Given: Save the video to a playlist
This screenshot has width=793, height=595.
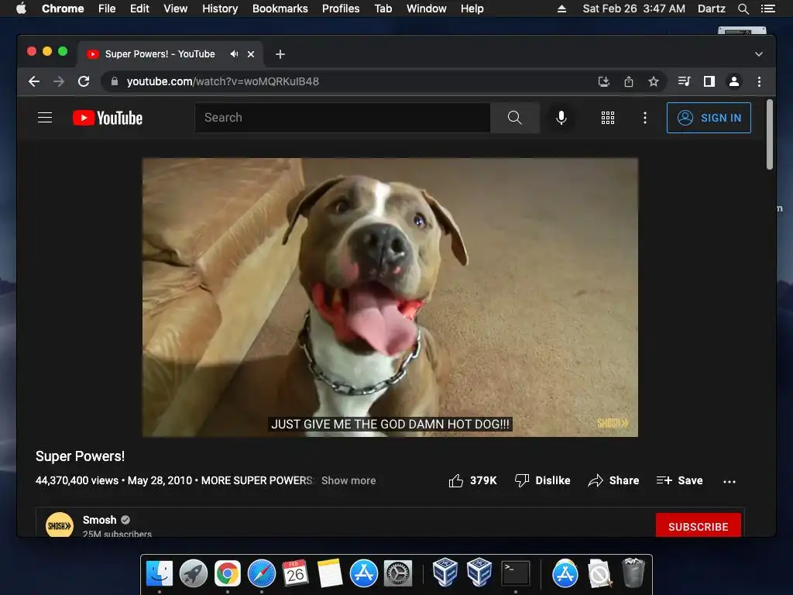Looking at the screenshot, I should [679, 480].
